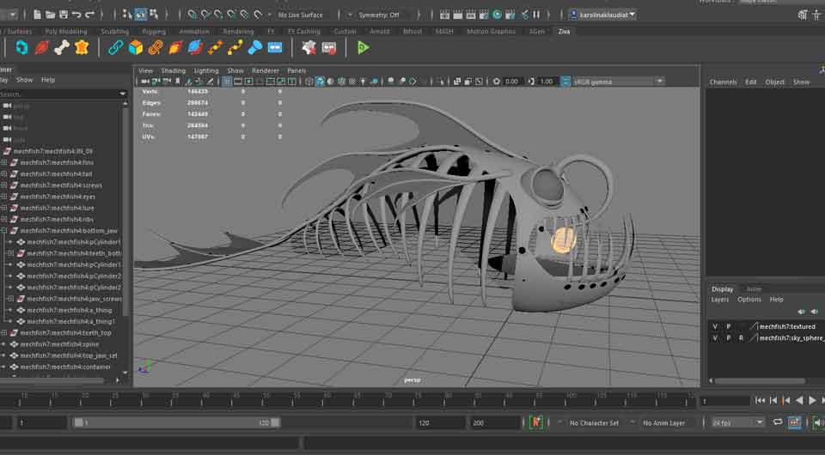Click the orange chain link shelf icon
The image size is (825, 455).
click(x=156, y=48)
